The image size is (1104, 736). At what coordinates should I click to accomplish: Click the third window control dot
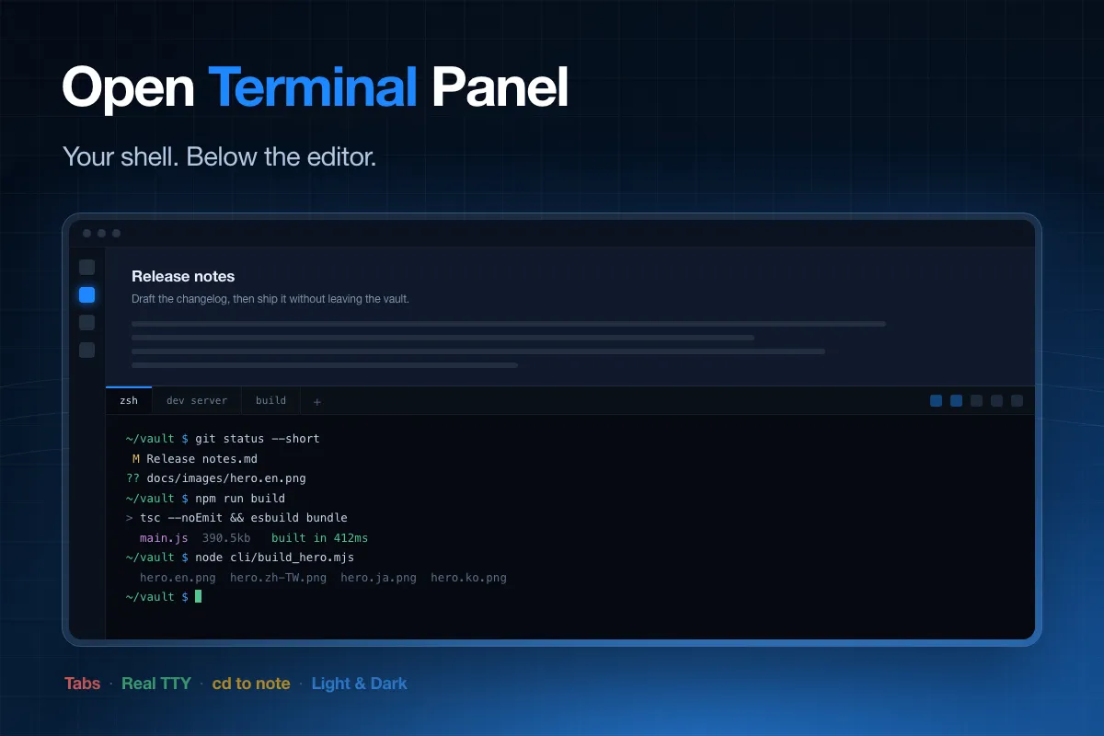point(116,234)
